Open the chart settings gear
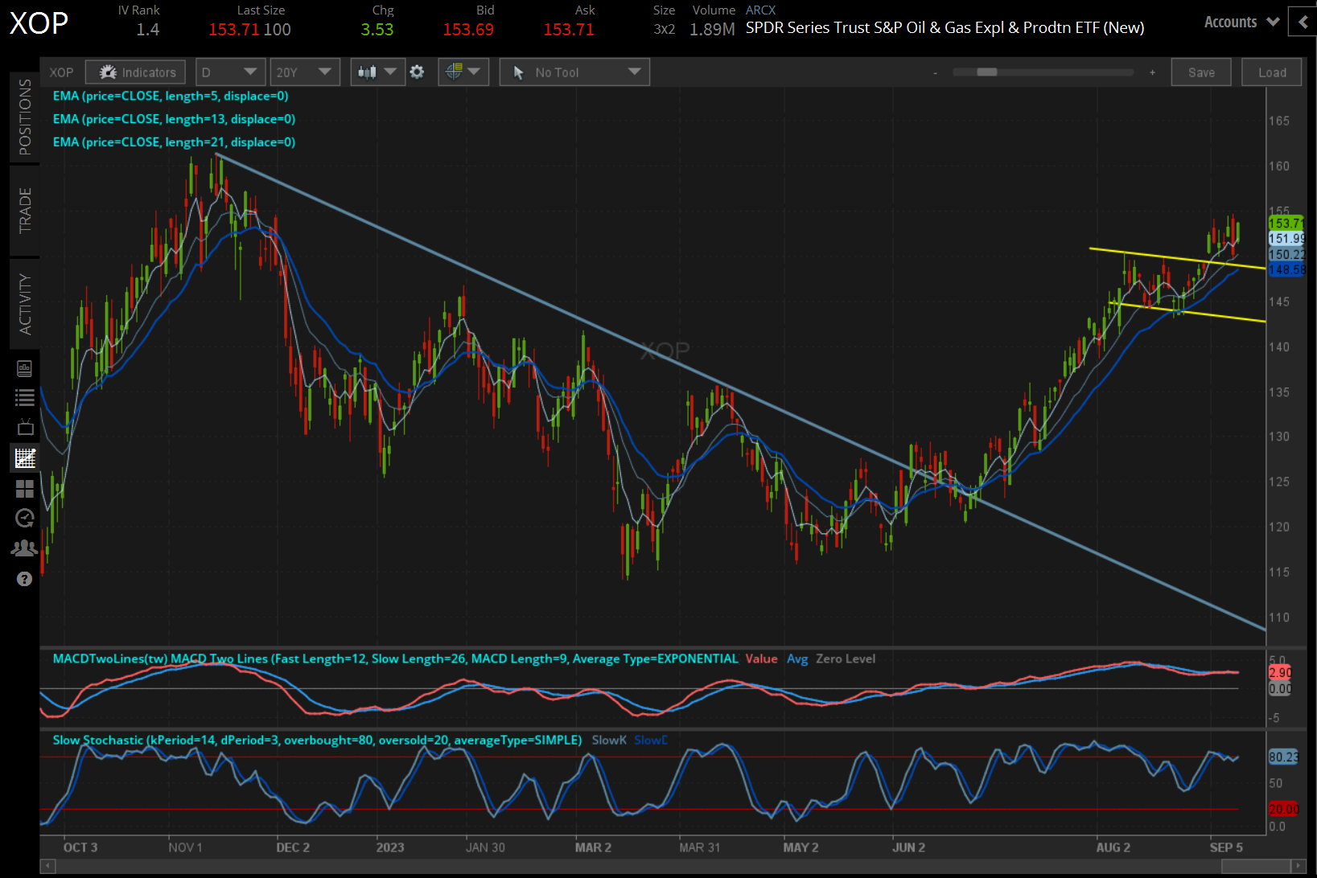 [418, 72]
